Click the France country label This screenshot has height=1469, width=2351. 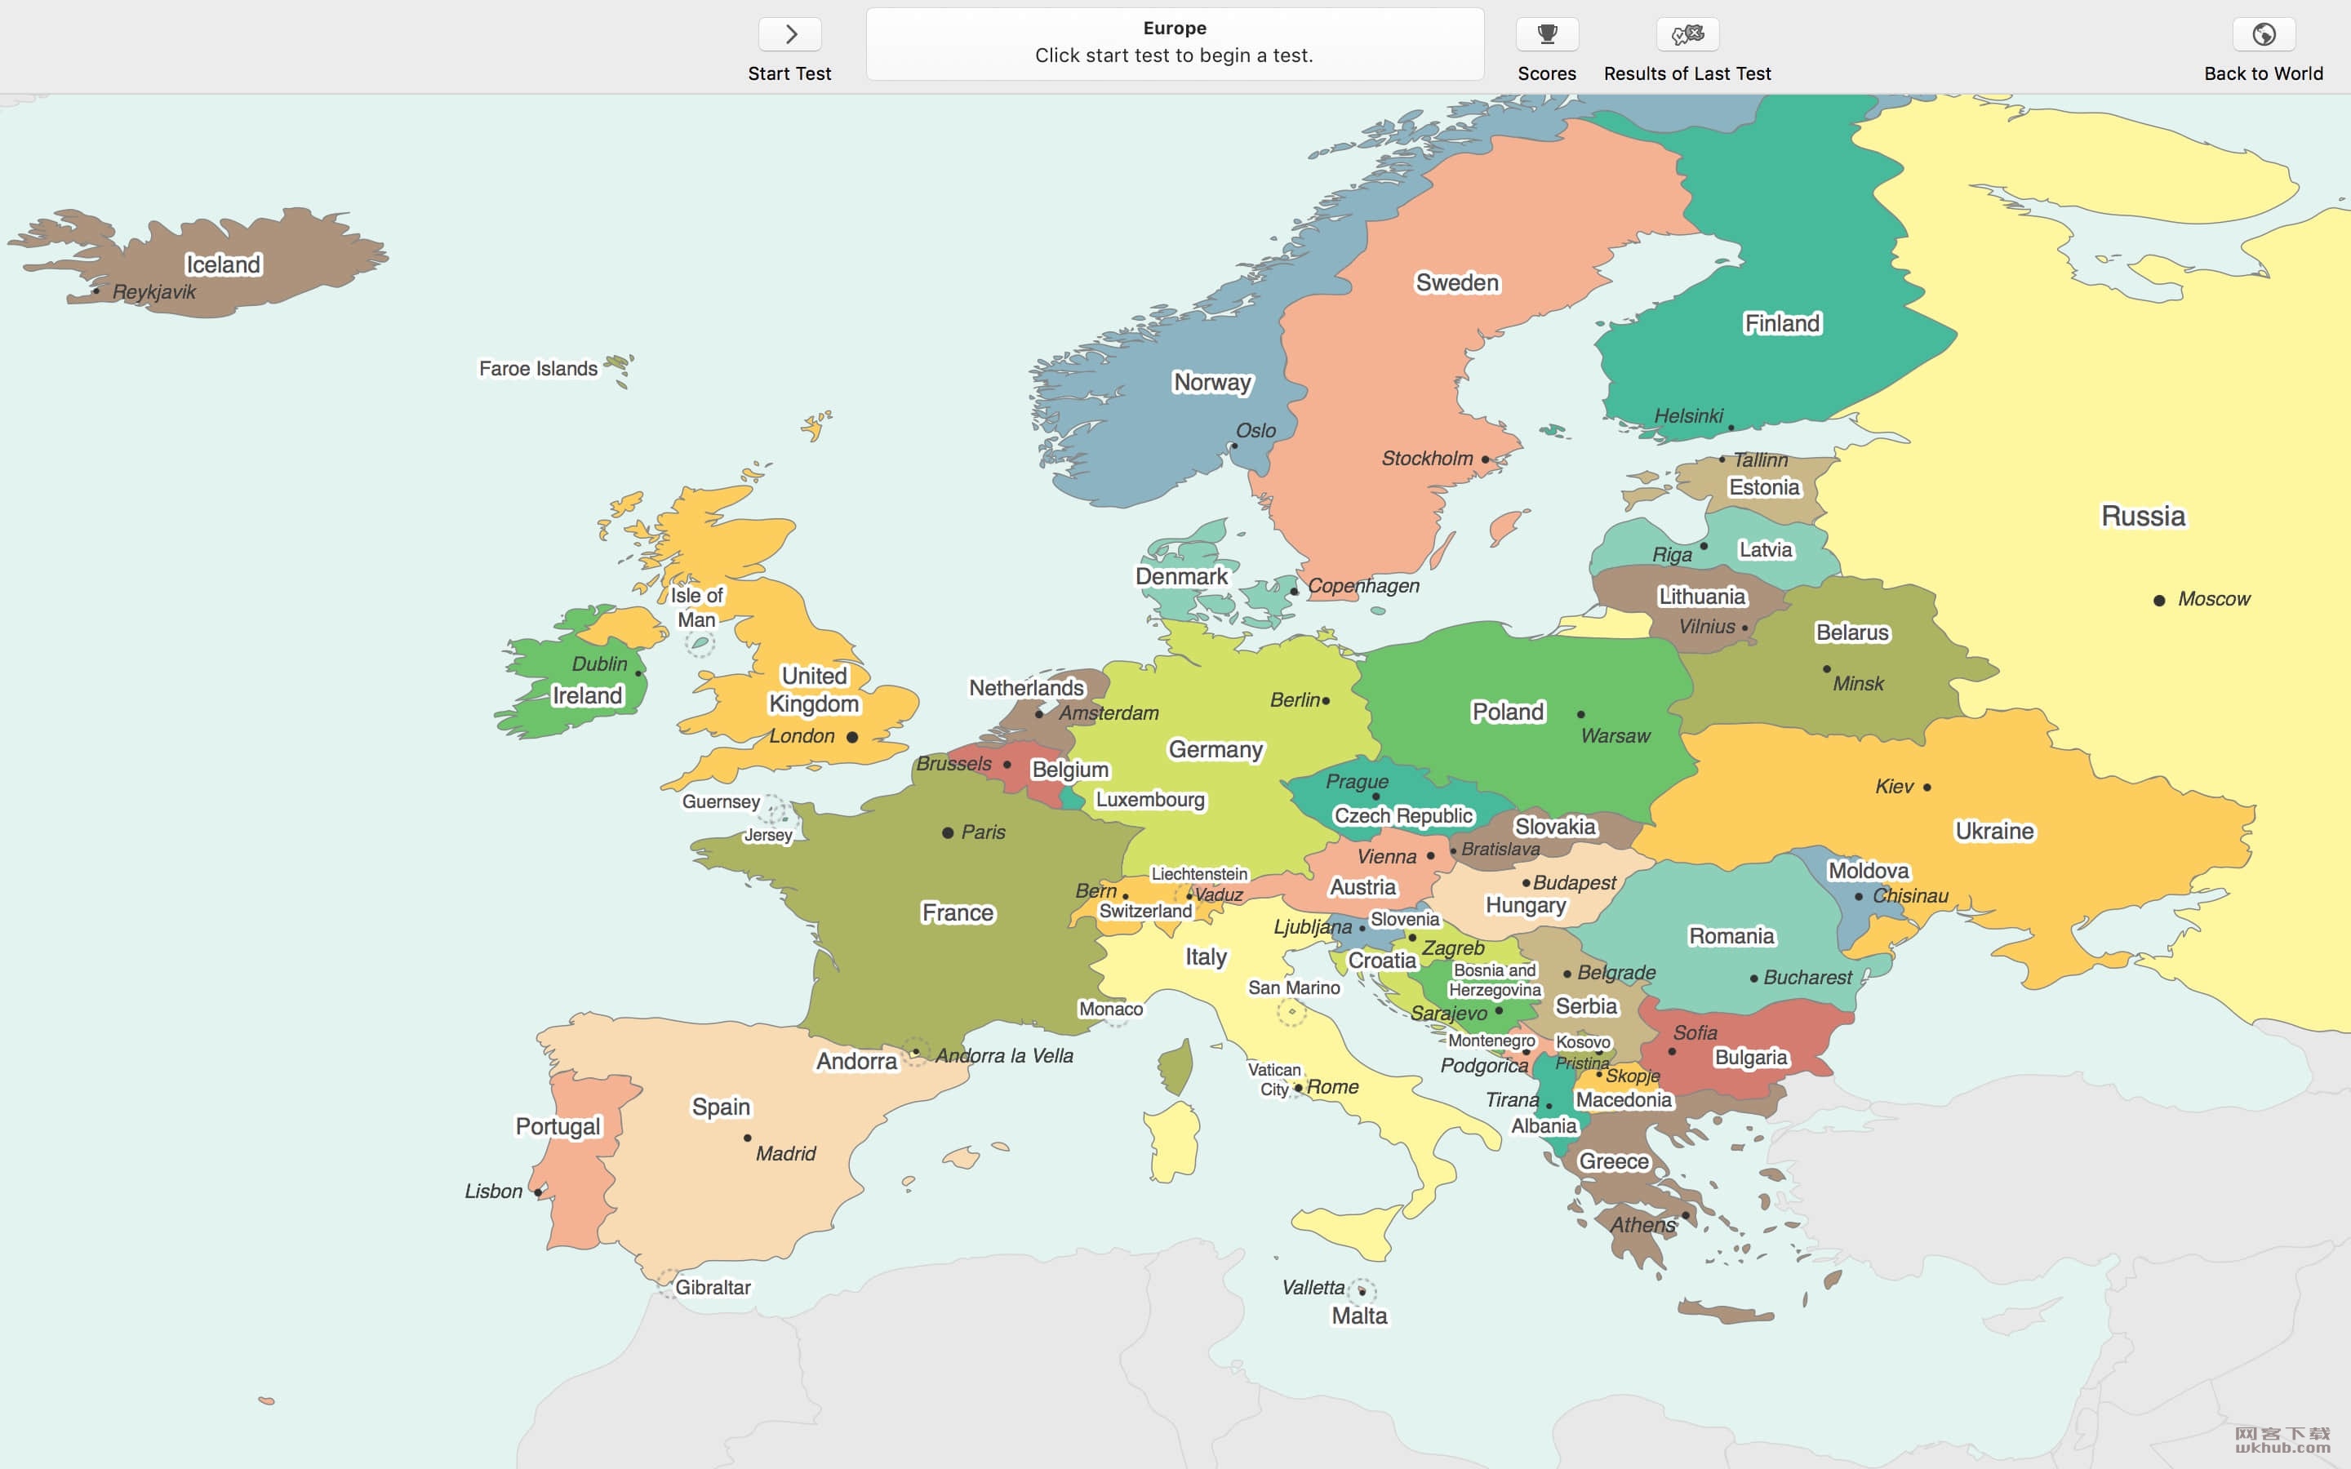click(958, 913)
